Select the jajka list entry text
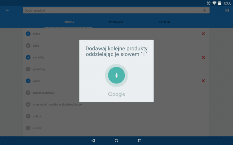Screen dimensions: 233x145 (36, 46)
